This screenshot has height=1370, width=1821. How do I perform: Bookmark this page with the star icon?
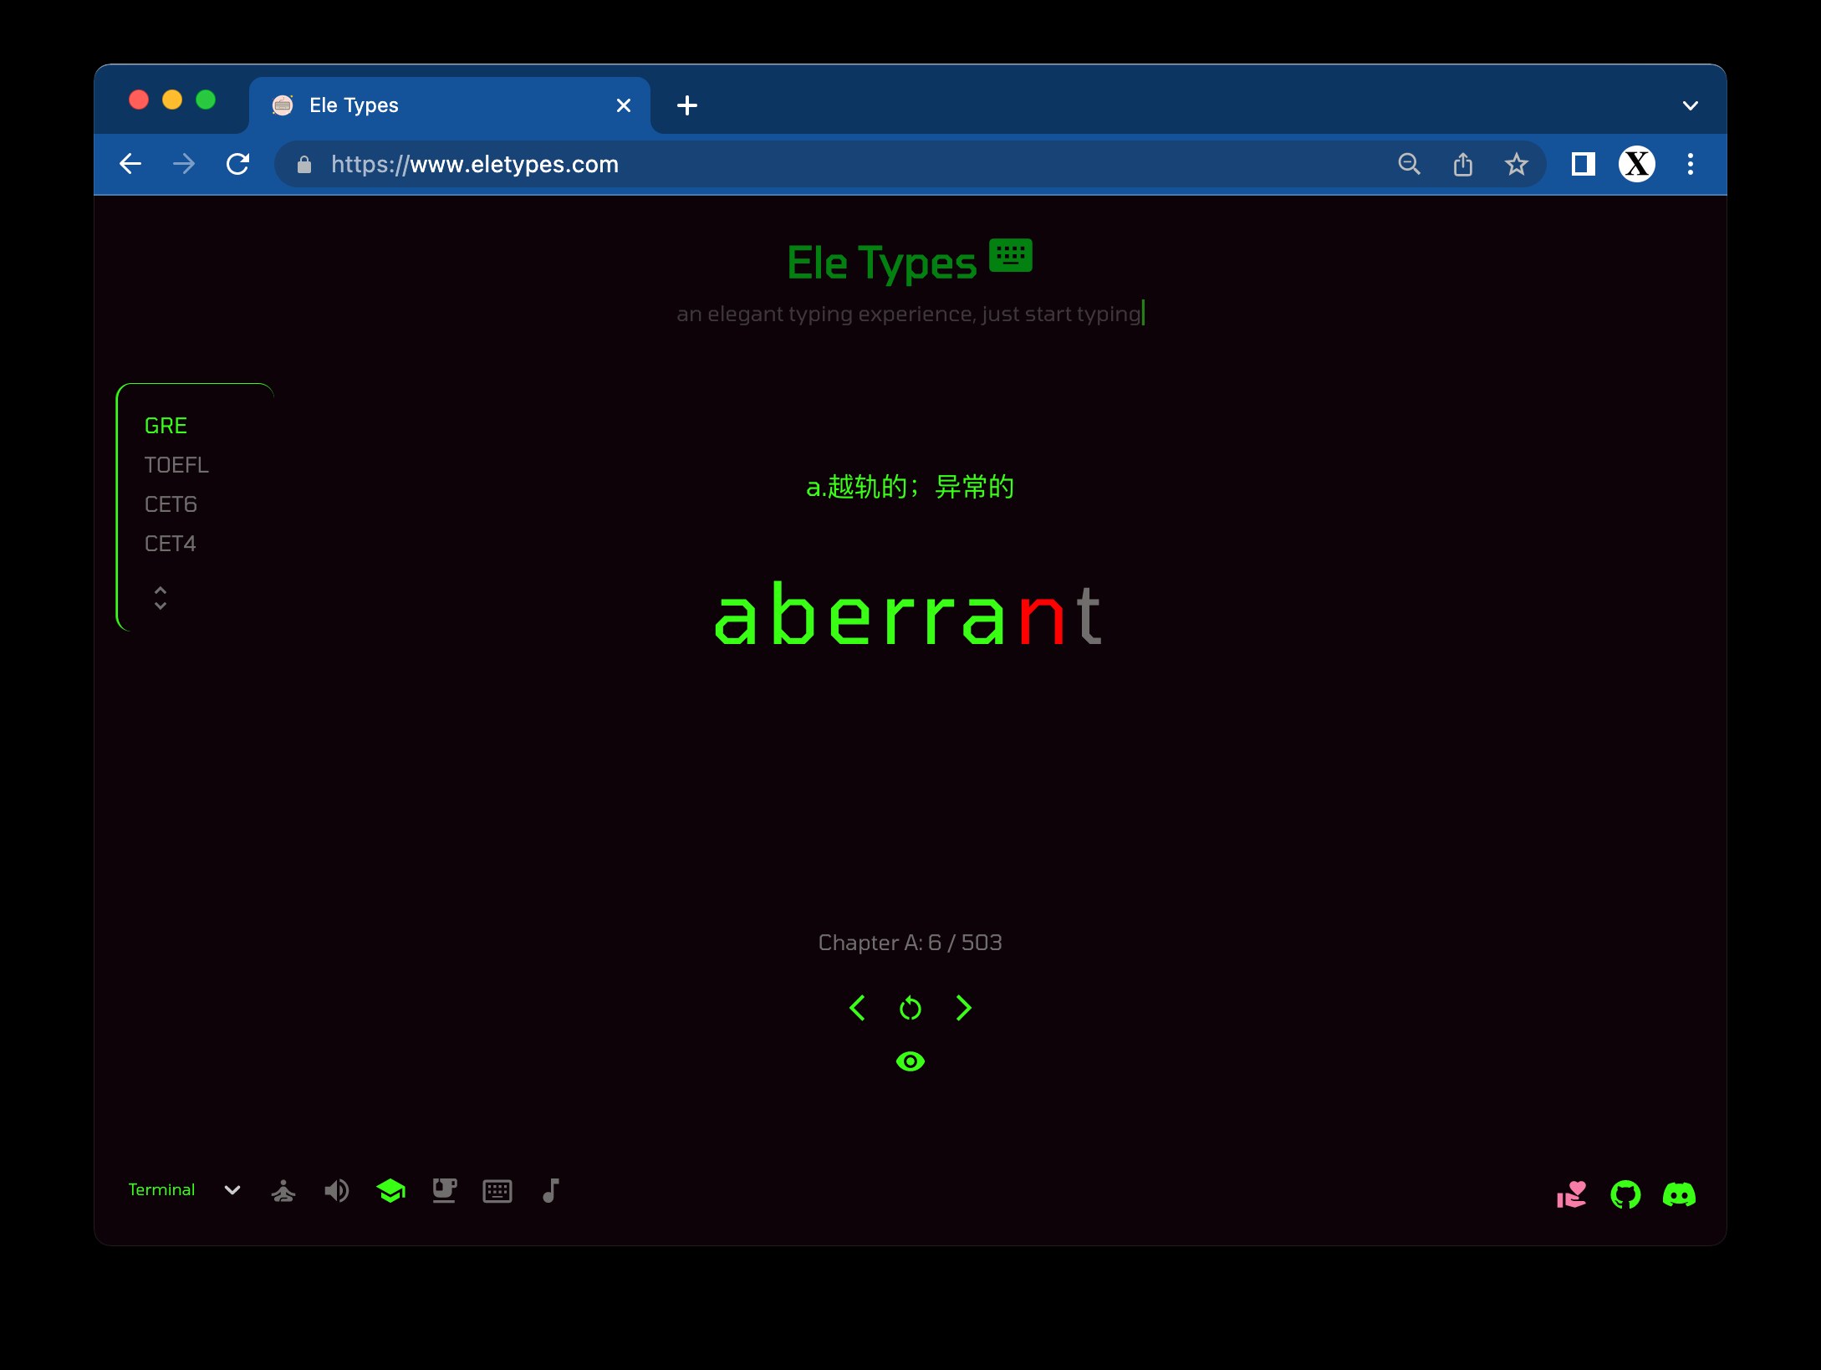tap(1516, 164)
